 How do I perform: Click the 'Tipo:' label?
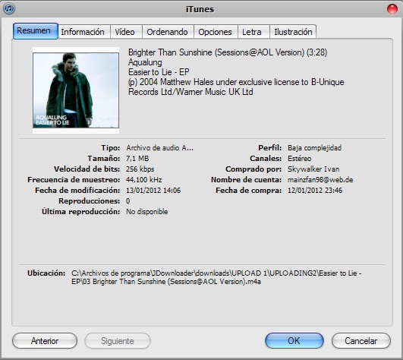[x=111, y=148]
